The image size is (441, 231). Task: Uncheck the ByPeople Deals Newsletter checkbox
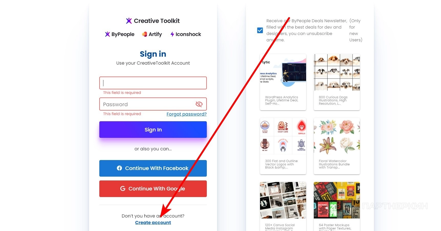coord(260,30)
